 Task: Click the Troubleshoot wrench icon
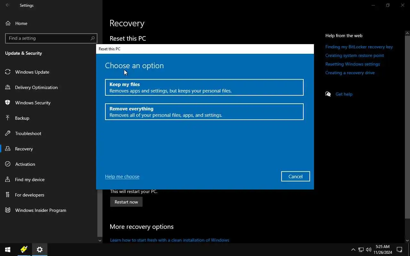pyautogui.click(x=8, y=133)
